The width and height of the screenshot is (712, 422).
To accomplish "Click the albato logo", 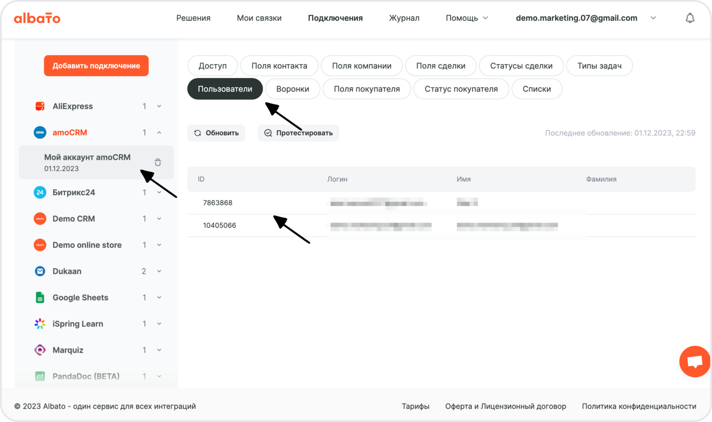I will pyautogui.click(x=37, y=18).
